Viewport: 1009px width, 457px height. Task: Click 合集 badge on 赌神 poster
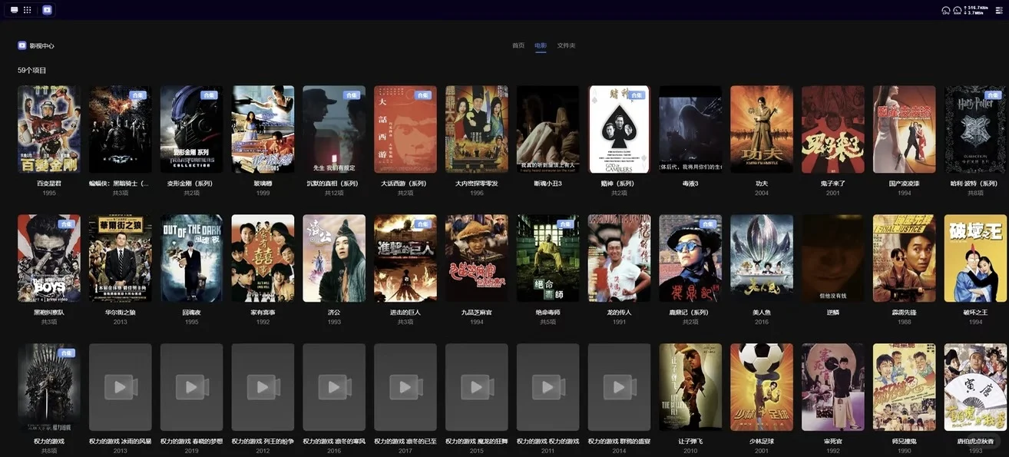point(637,95)
